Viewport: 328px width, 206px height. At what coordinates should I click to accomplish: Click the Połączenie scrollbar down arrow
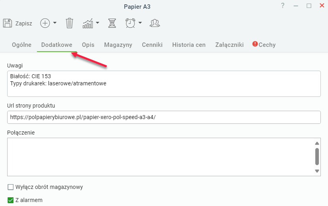(x=317, y=171)
